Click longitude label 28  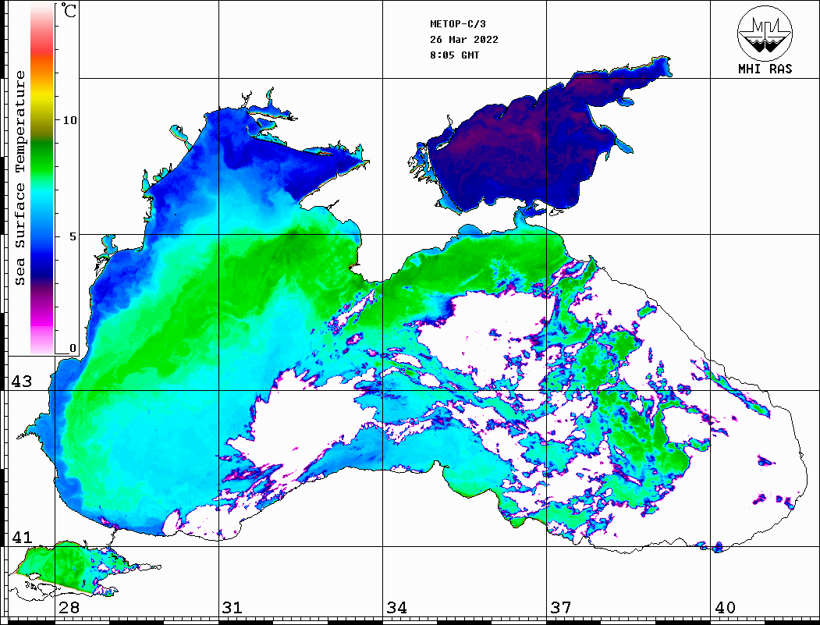click(69, 608)
